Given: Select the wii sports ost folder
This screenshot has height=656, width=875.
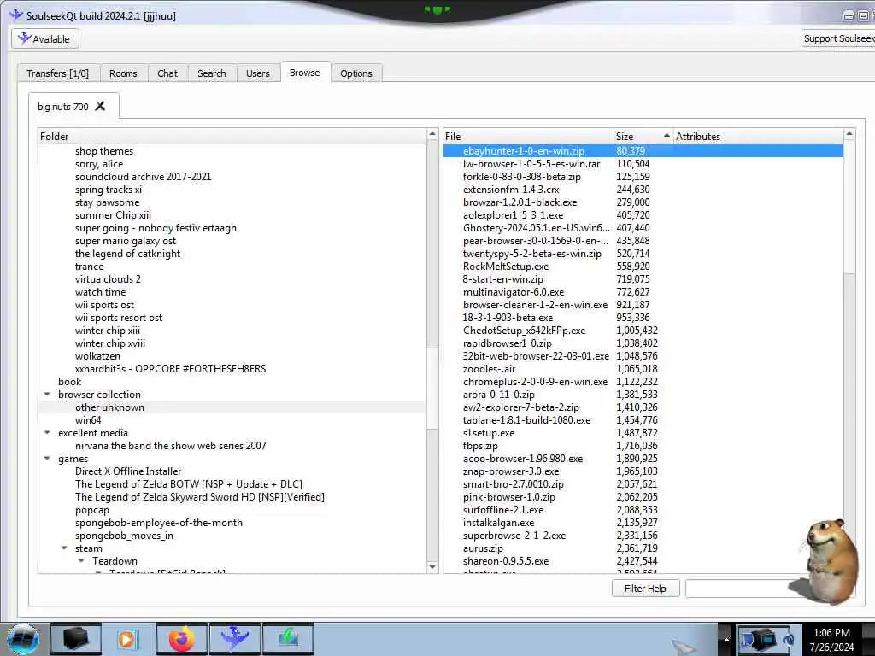Looking at the screenshot, I should pyautogui.click(x=105, y=305).
